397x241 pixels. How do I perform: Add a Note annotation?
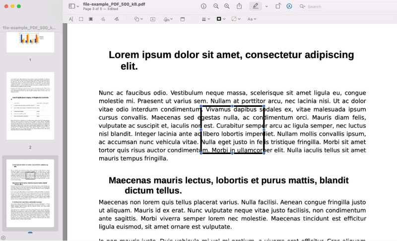[x=182, y=19]
